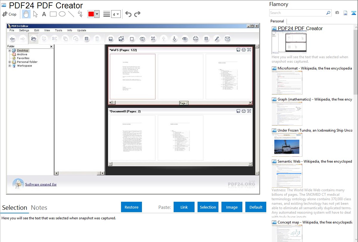Screen dimensions: 358x242
Task: Click the camera snapshot icon
Action: tap(337, 13)
